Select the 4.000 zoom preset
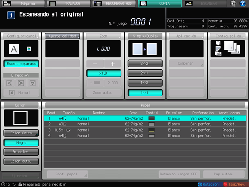 pos(95,83)
